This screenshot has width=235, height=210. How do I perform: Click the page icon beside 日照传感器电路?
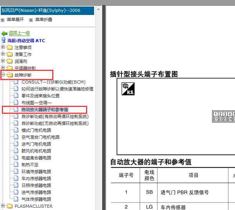(x=16, y=185)
